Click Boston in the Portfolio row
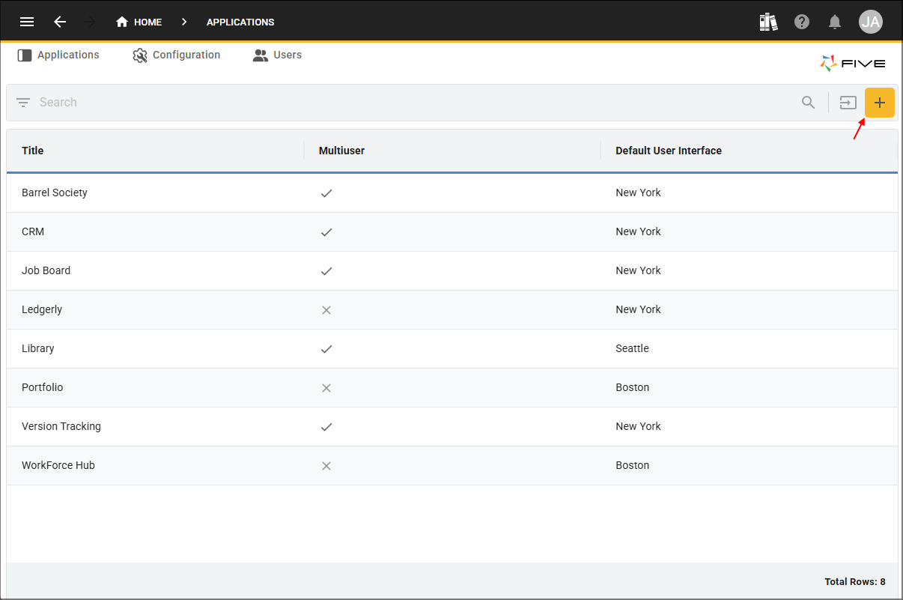 point(632,387)
